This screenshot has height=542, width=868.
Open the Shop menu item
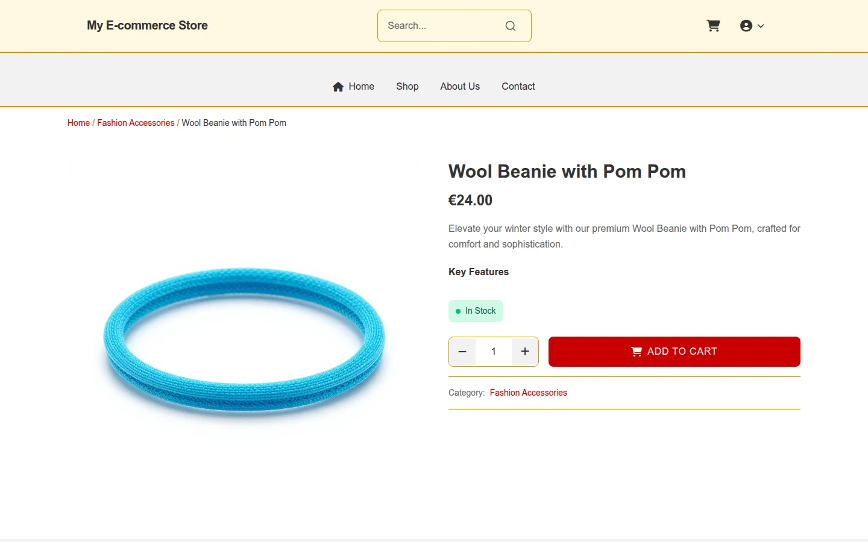tap(407, 87)
